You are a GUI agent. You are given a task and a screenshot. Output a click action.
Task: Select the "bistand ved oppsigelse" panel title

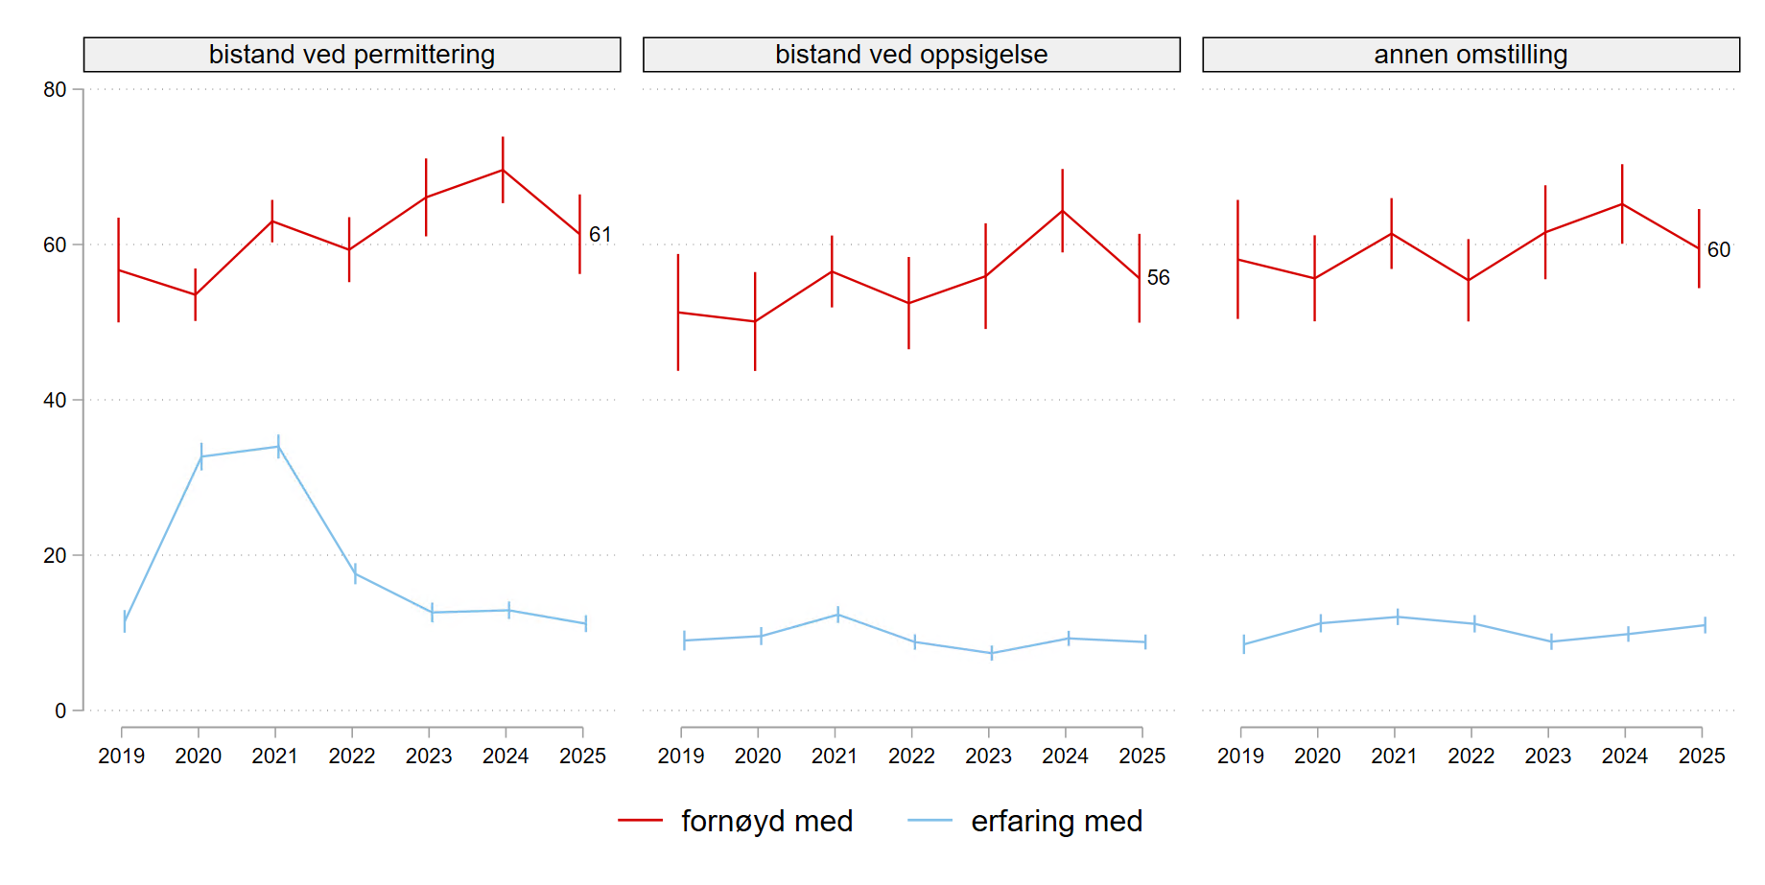911,55
